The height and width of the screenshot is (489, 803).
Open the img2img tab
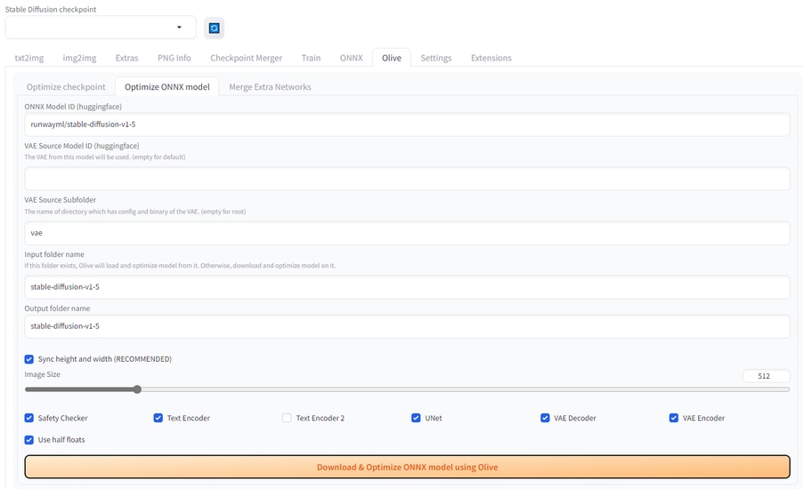point(79,58)
